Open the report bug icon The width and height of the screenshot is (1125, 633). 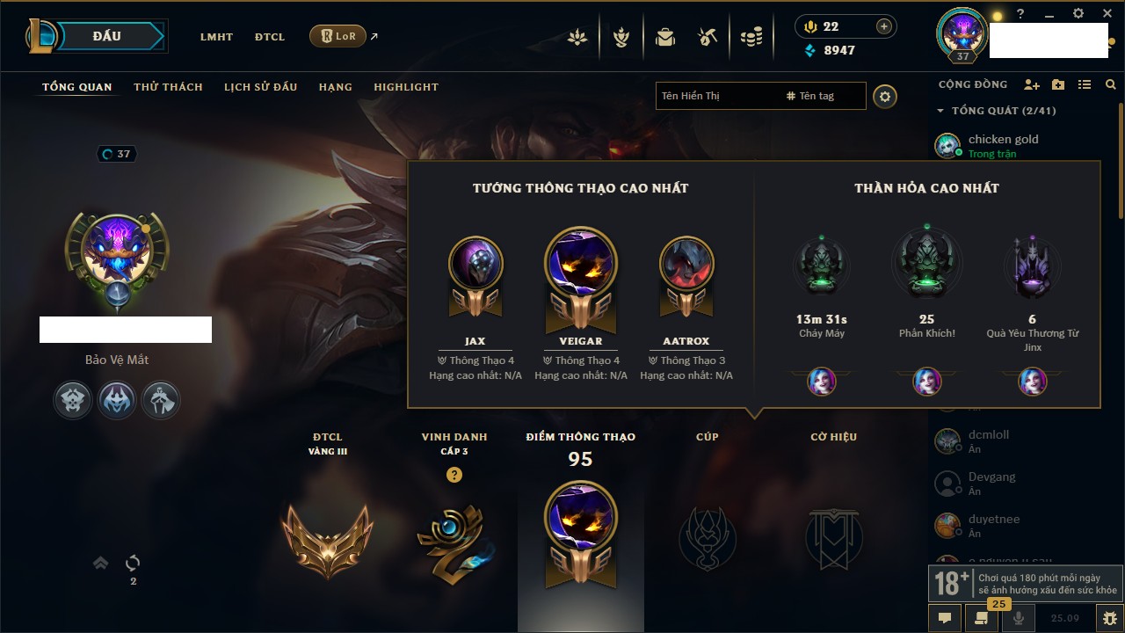point(1109,618)
